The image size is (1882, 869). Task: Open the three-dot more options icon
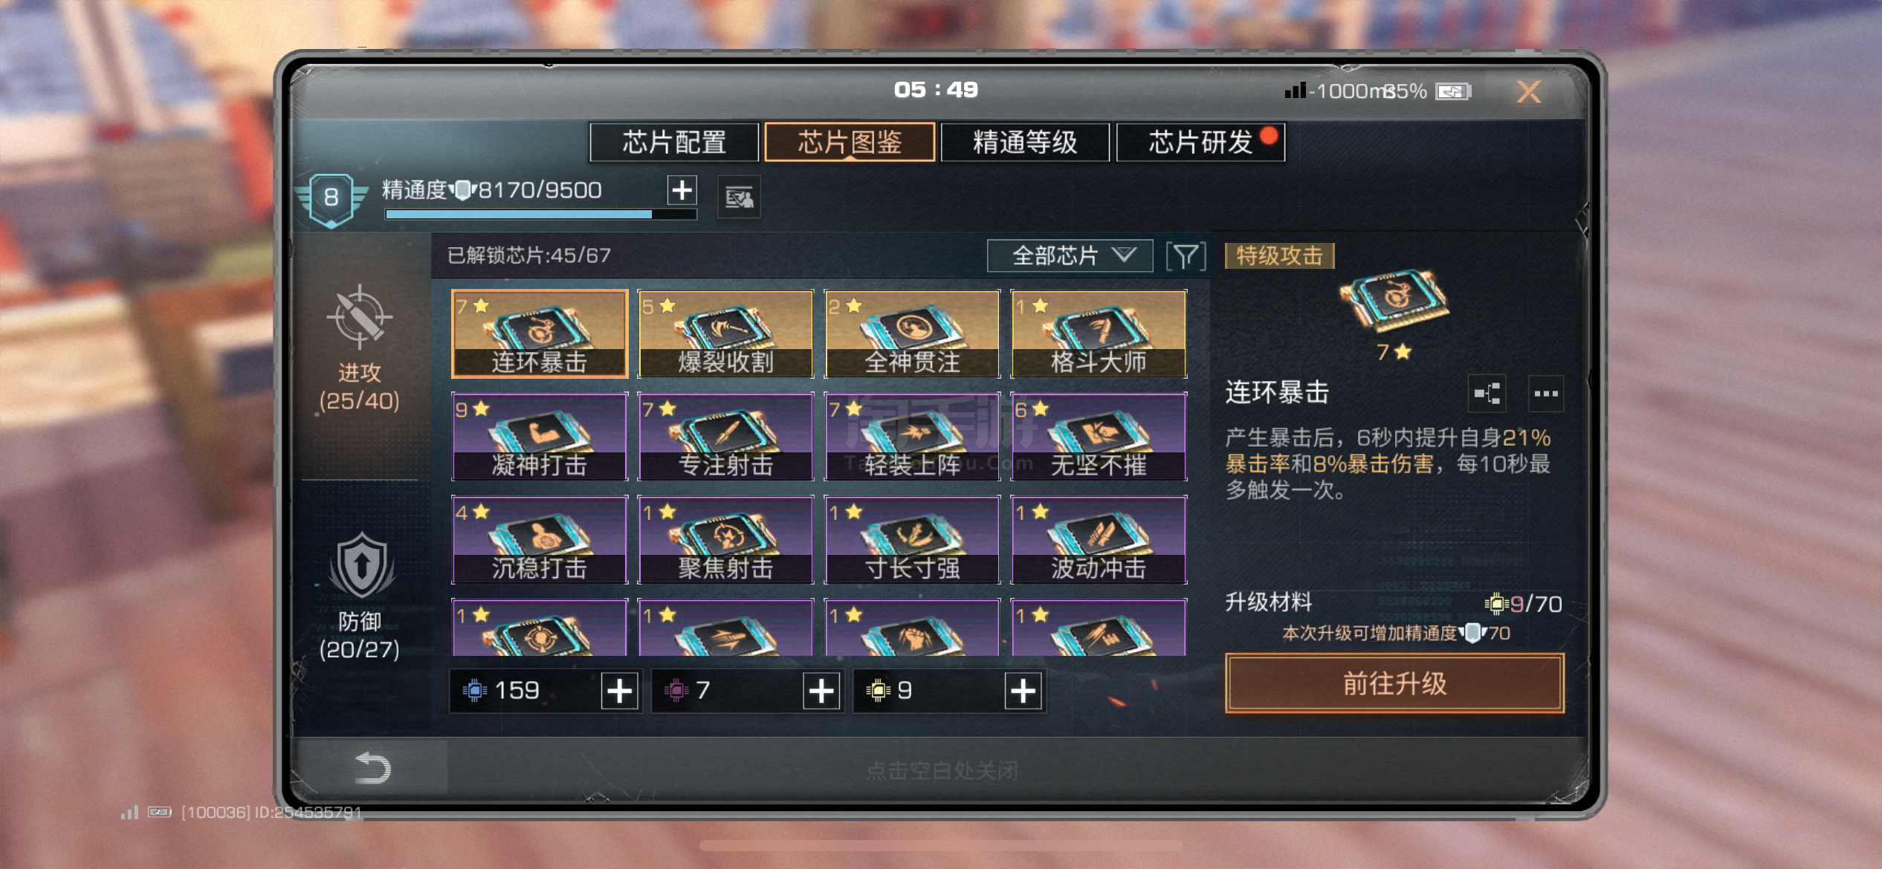[1546, 394]
